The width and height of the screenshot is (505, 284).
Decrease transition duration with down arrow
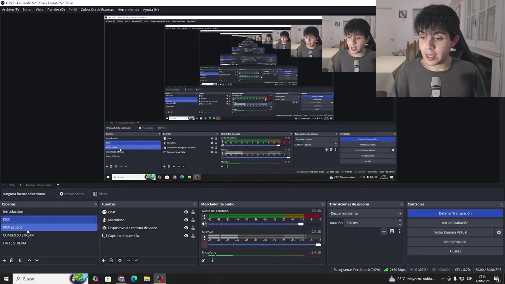(x=400, y=225)
